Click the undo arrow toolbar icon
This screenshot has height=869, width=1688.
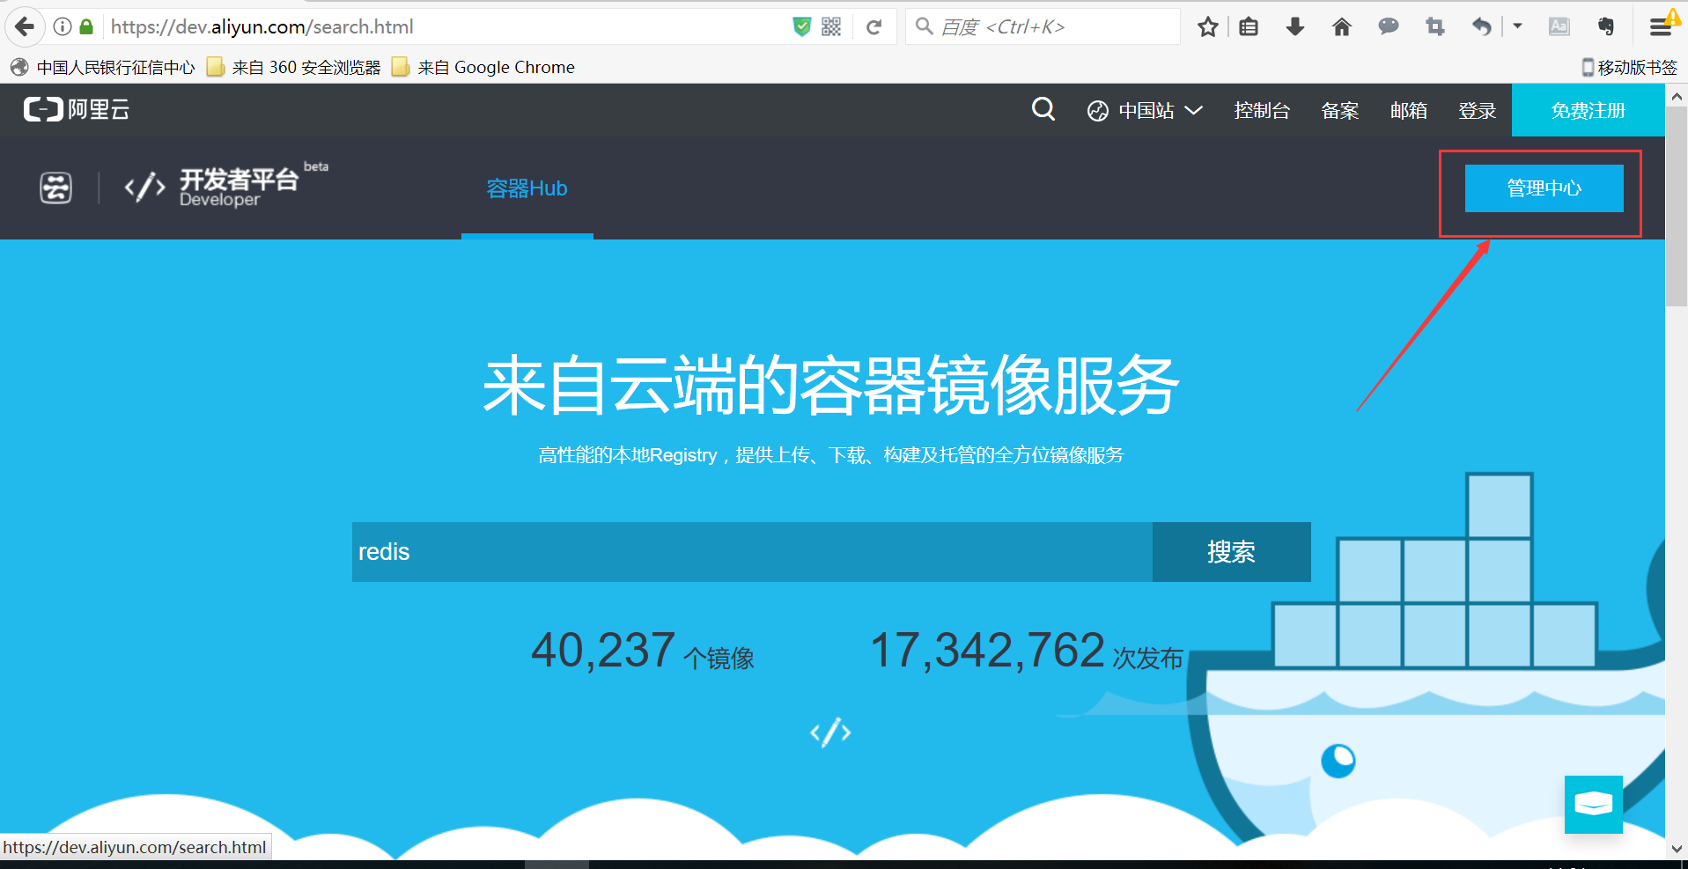1482,27
